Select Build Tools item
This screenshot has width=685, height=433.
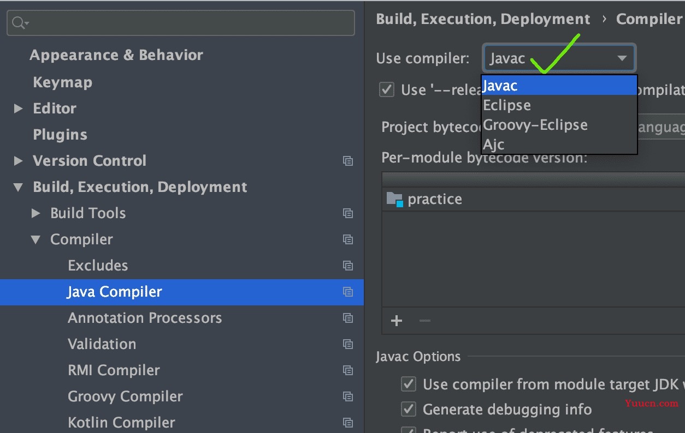click(88, 213)
